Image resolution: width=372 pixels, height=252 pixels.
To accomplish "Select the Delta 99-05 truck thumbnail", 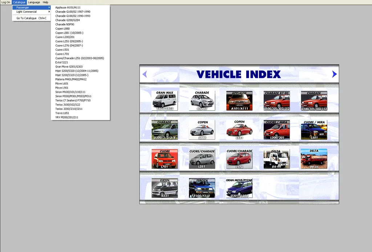I will pos(314,159).
